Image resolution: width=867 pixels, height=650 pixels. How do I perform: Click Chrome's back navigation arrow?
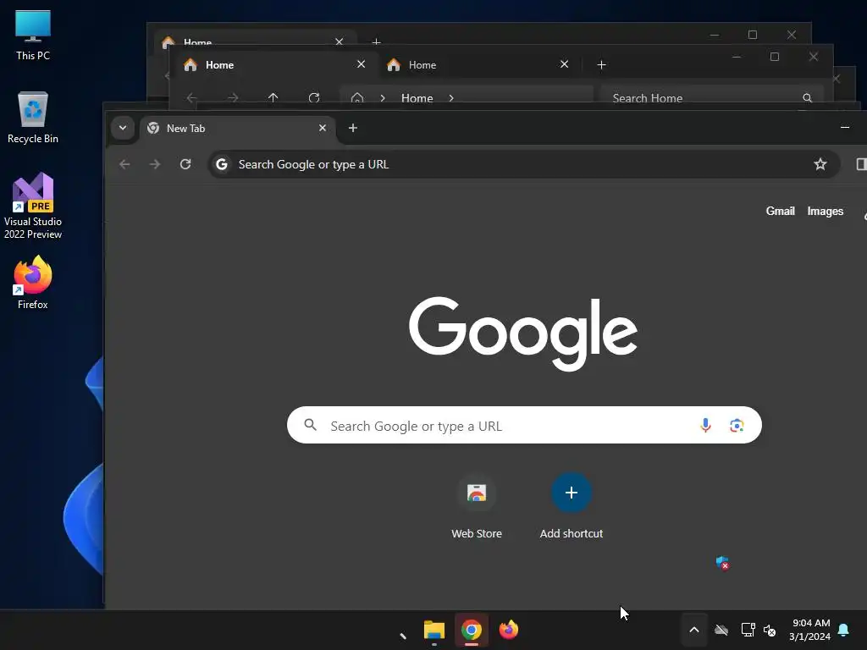click(125, 164)
